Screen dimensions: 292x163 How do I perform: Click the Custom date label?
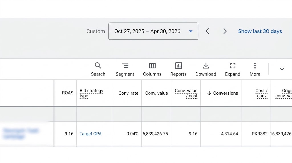point(96,31)
